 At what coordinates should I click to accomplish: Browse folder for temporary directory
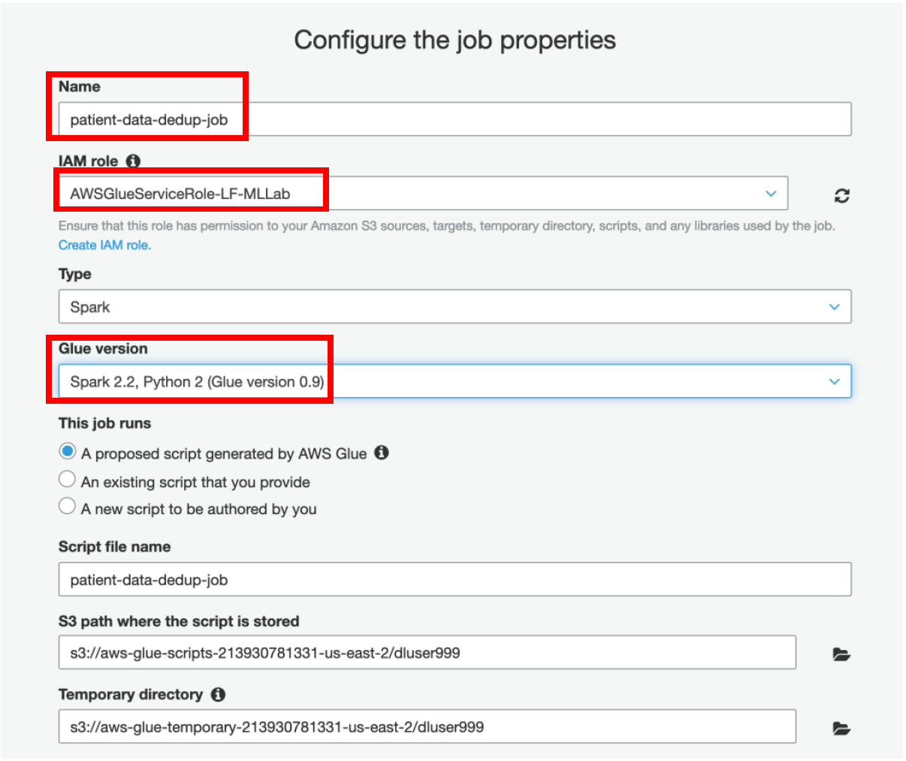pos(841,727)
